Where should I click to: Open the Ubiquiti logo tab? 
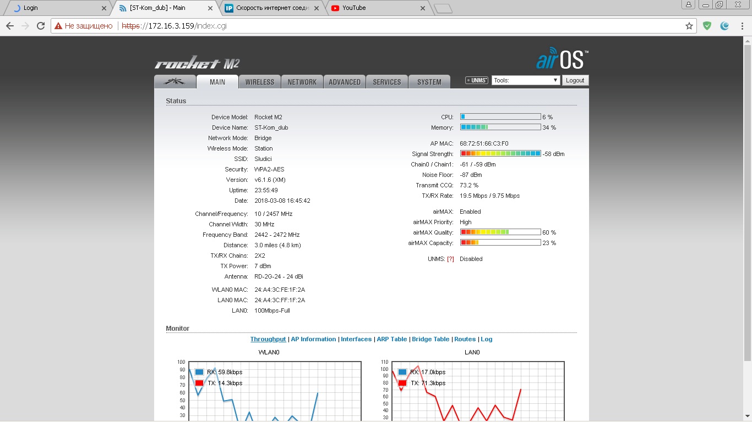click(x=176, y=81)
